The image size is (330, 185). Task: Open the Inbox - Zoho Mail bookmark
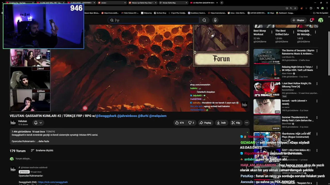[x=236, y=13]
